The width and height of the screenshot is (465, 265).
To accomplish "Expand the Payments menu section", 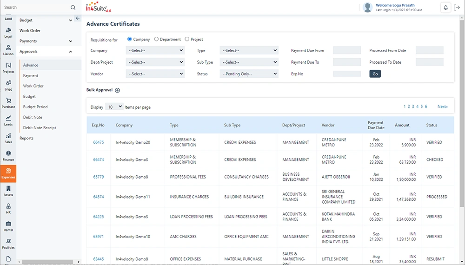I will point(71,41).
